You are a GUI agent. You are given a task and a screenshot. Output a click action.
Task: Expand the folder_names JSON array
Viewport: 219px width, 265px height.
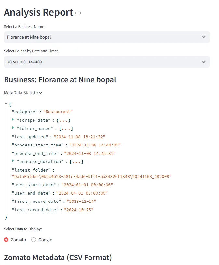[x=13, y=128]
